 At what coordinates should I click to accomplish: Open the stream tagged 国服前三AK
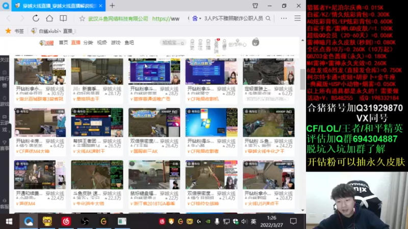pyautogui.click(x=155, y=123)
